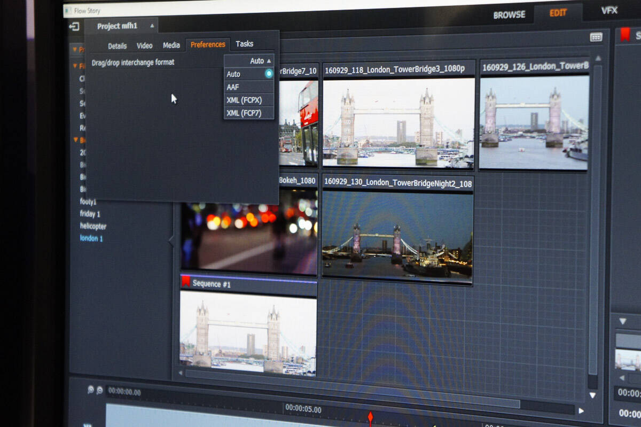Click the exit project icon beside Project mfh1
This screenshot has height=427, width=641.
[x=74, y=26]
